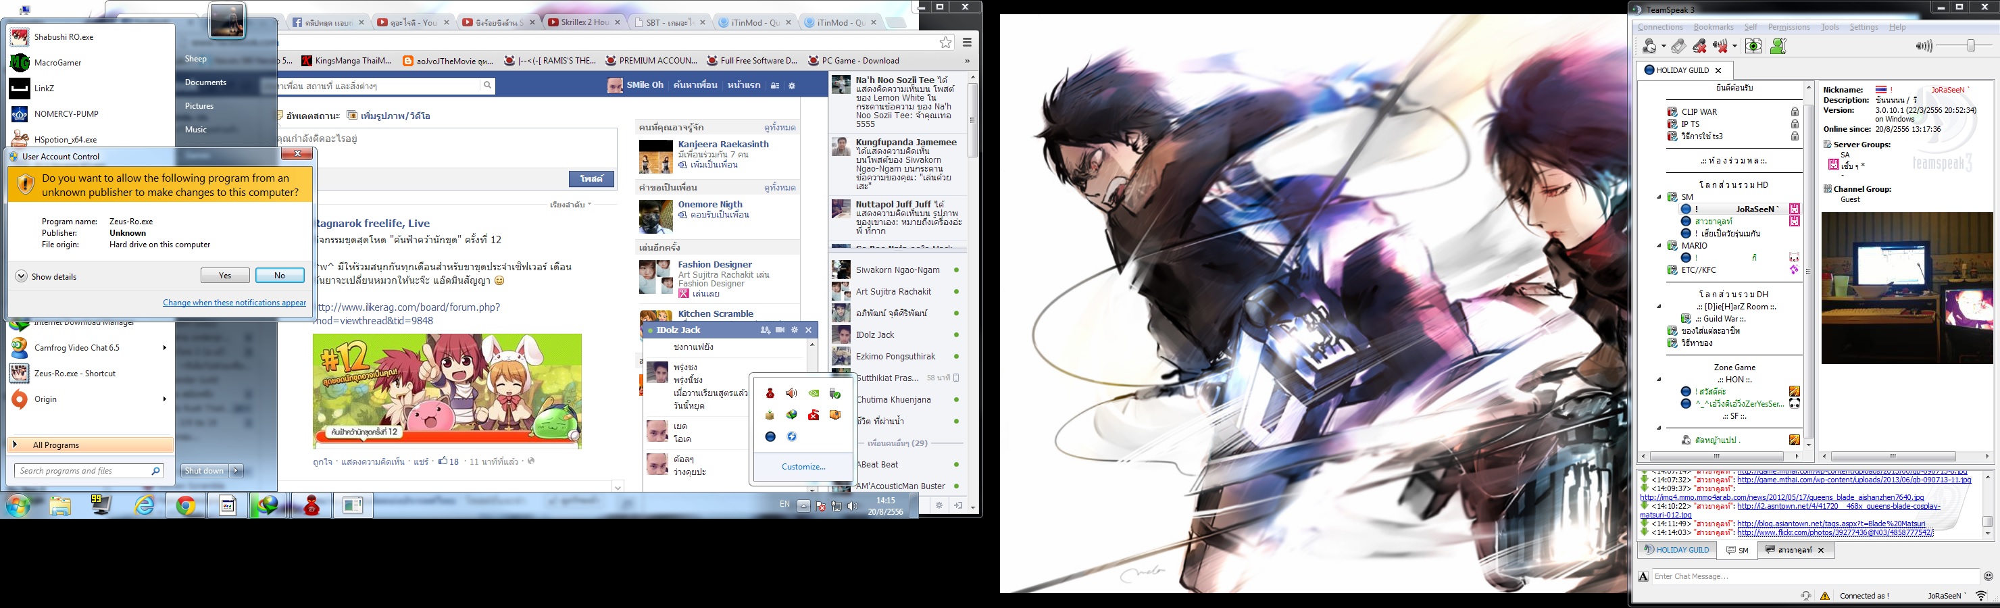Switch to the SM chat tab in TeamSpeak
Viewport: 2000px width, 608px height.
[x=1738, y=550]
